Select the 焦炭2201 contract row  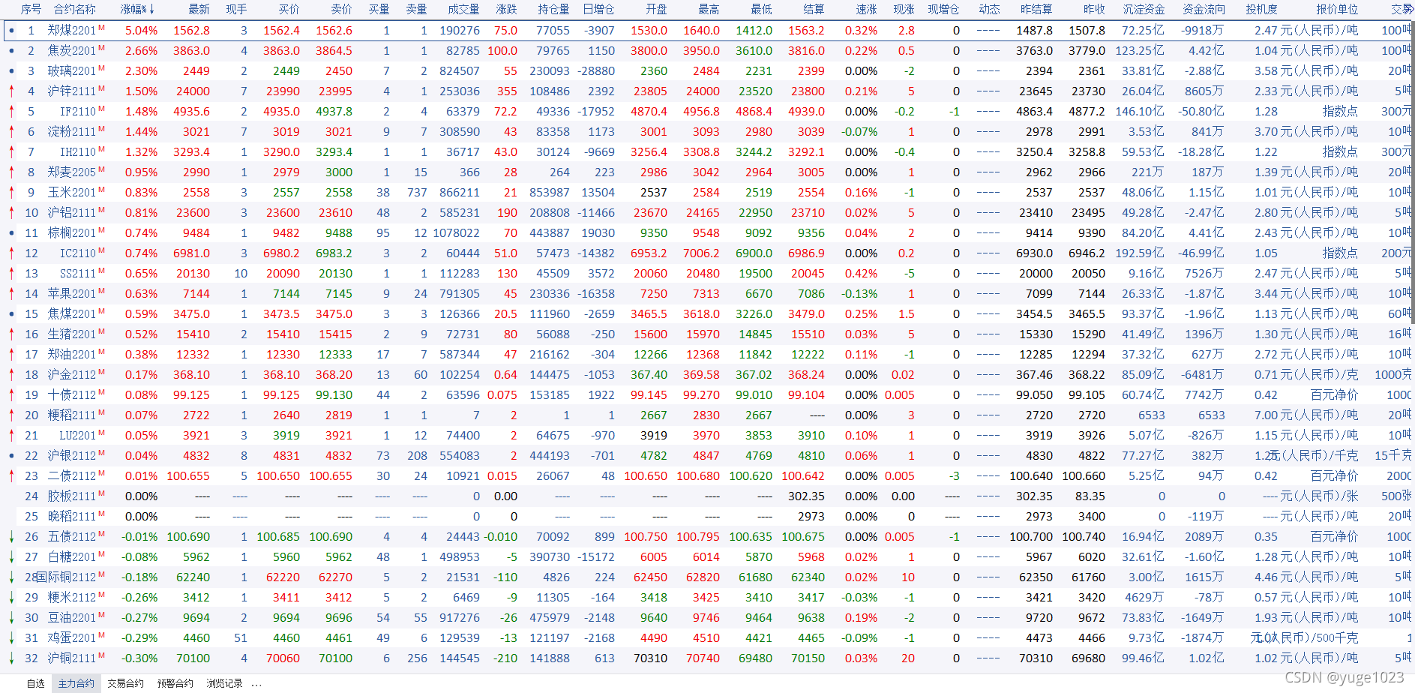click(x=707, y=51)
